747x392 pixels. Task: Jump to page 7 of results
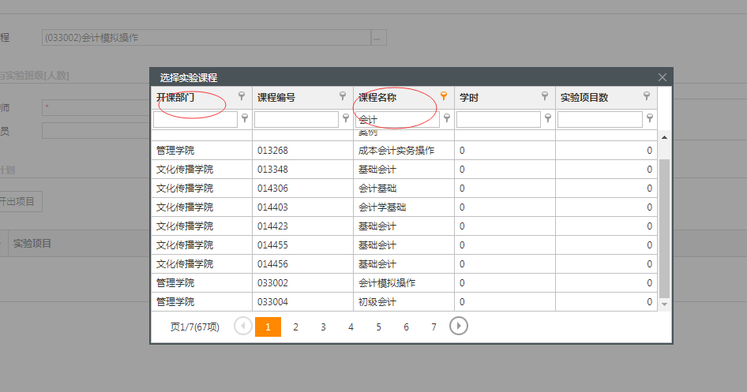pyautogui.click(x=434, y=327)
